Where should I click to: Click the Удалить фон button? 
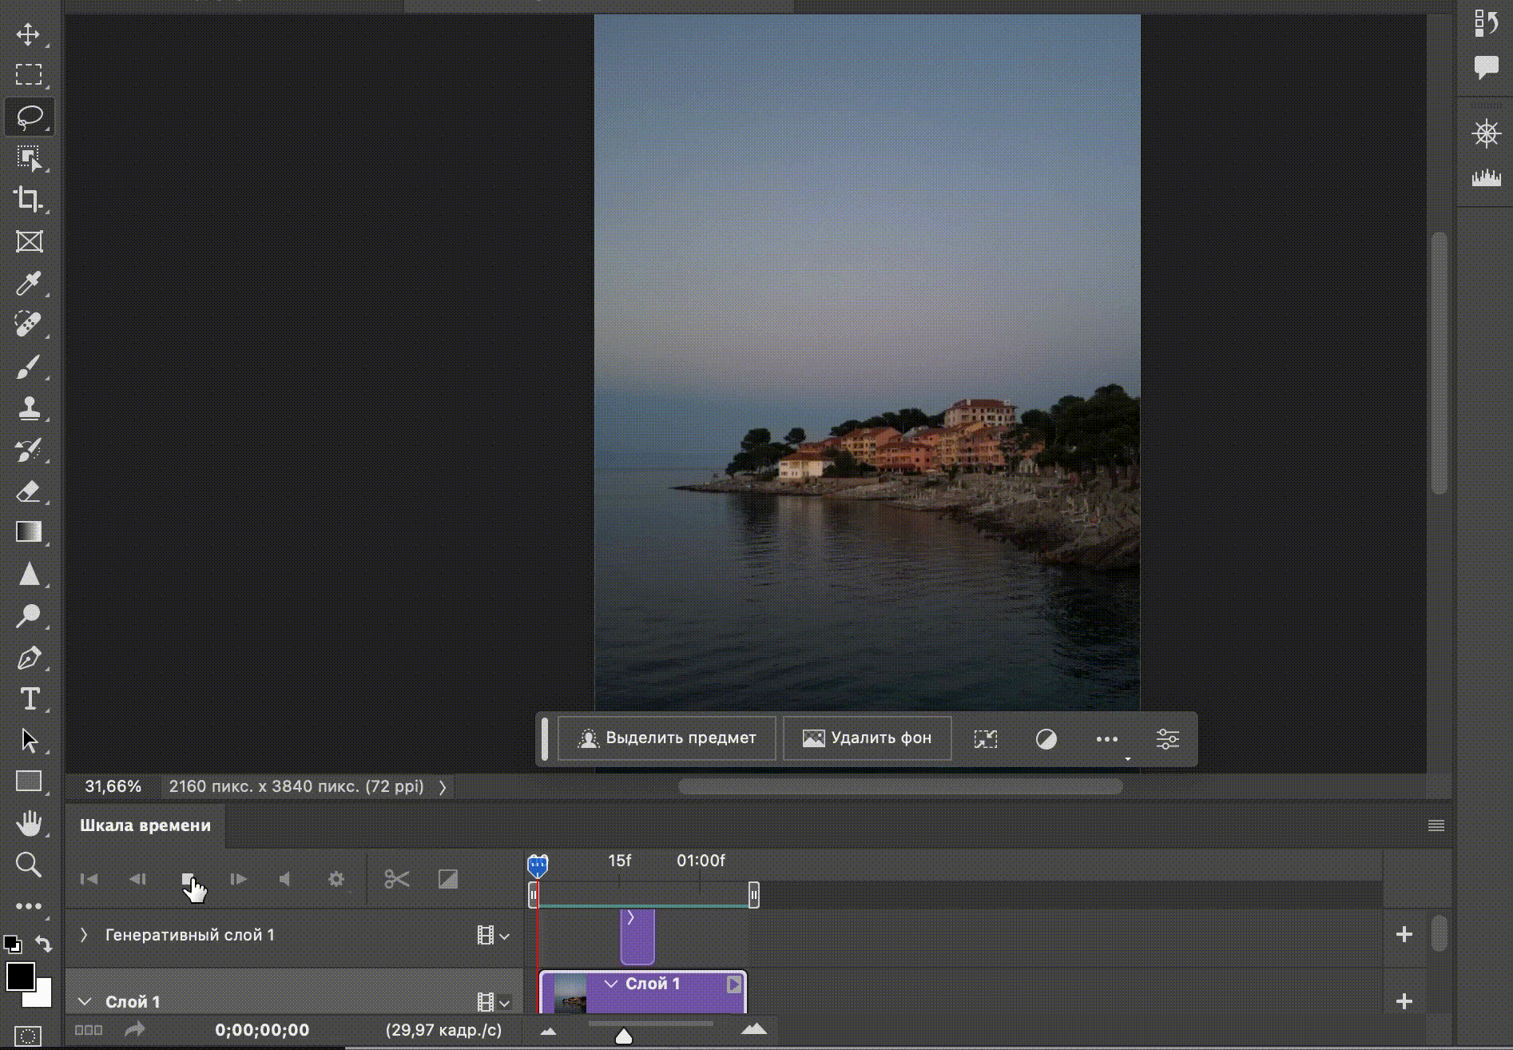(867, 738)
